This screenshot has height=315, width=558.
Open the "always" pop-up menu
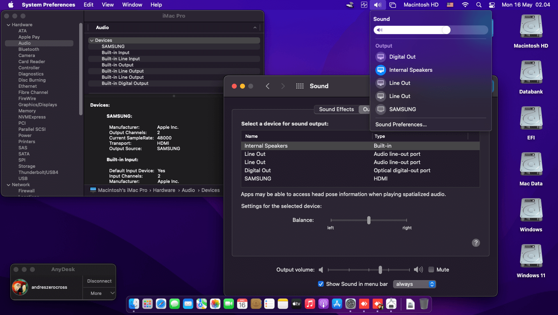[x=414, y=284]
